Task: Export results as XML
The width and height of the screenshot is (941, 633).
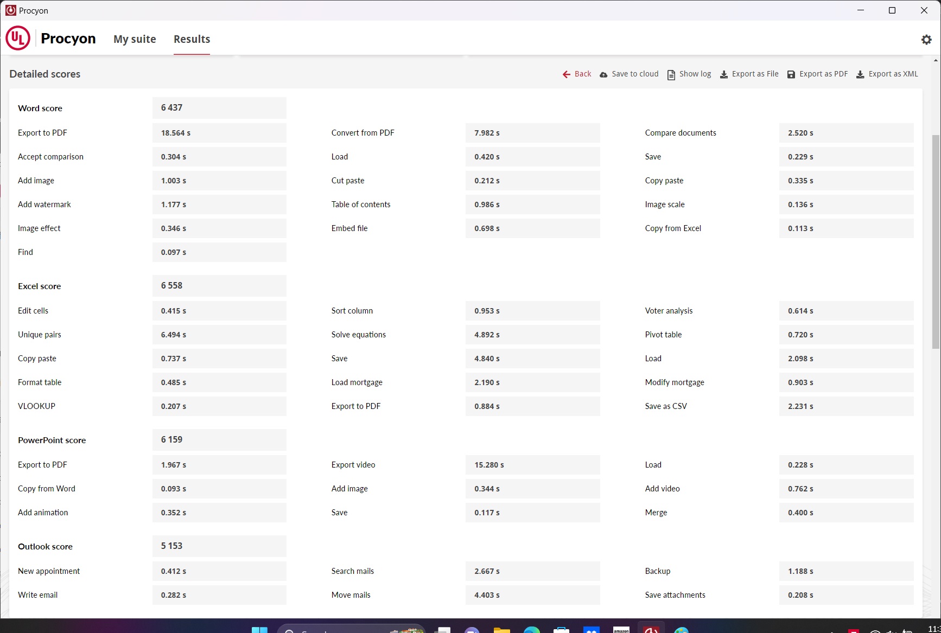Action: (x=887, y=74)
